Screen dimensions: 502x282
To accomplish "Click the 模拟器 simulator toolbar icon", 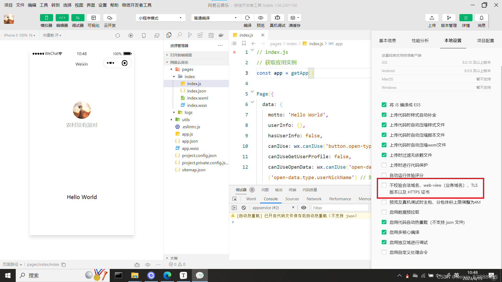I will (46, 18).
